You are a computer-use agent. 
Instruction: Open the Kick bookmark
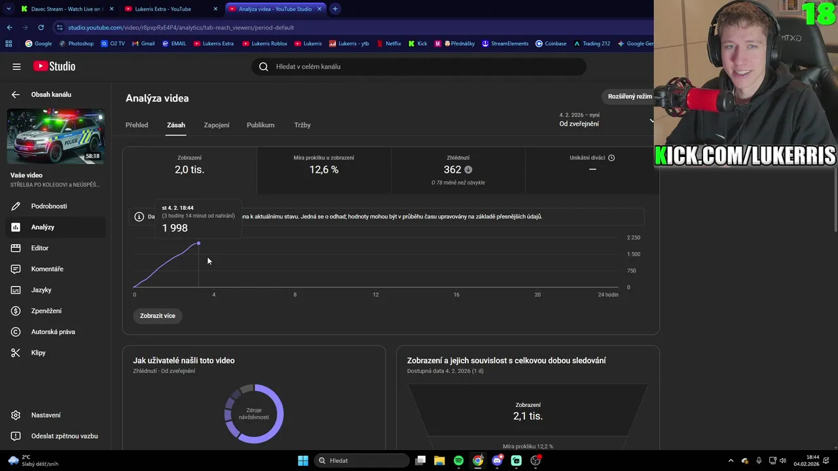(x=418, y=44)
